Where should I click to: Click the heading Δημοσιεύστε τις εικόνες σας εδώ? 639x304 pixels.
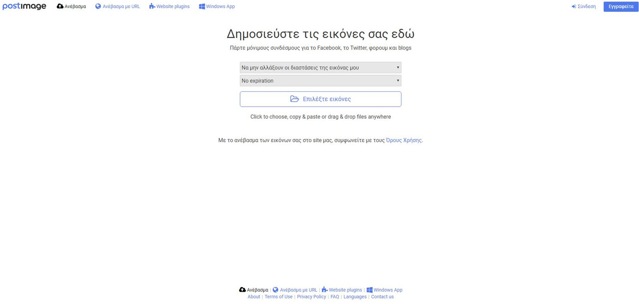coord(320,34)
